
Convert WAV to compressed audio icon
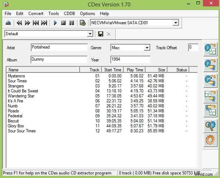[210, 96]
